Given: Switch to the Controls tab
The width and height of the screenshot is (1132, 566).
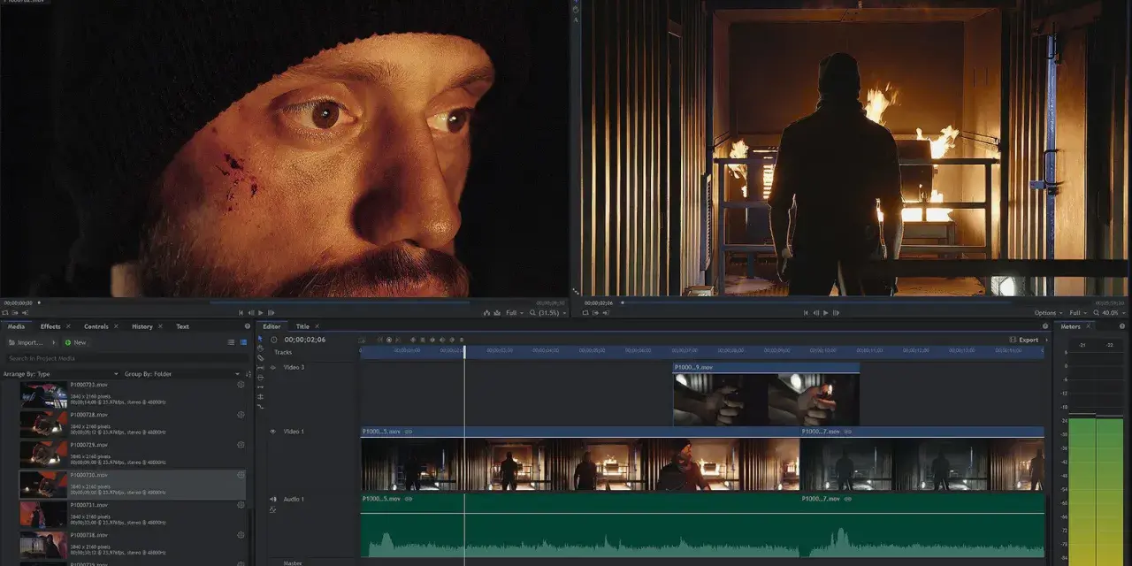Looking at the screenshot, I should coord(96,326).
